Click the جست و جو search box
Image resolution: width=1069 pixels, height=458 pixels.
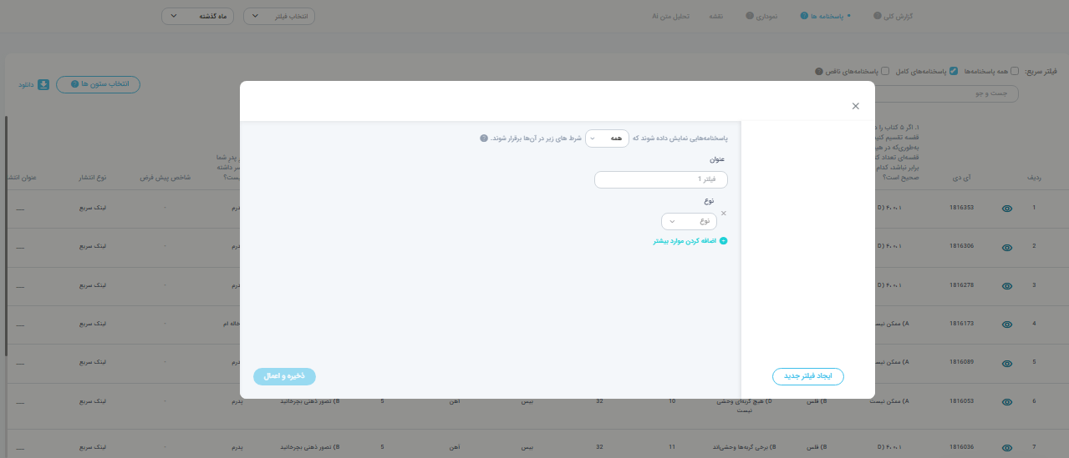948,93
